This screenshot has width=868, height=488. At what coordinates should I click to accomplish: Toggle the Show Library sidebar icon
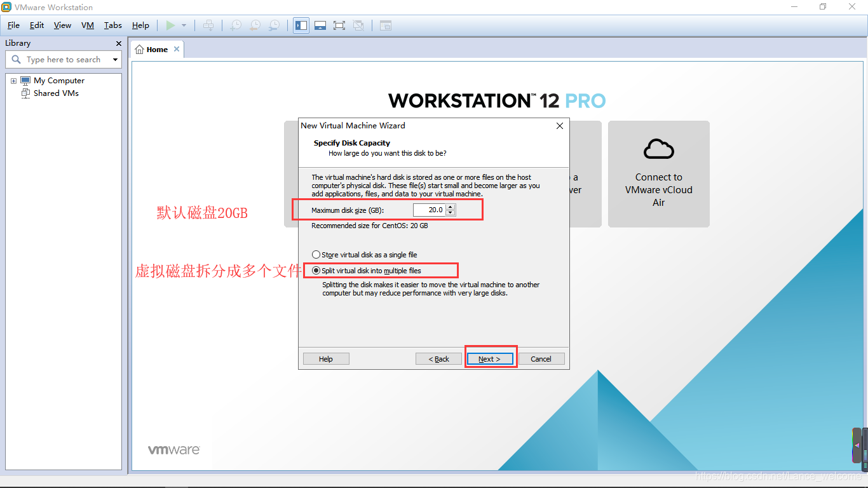[301, 25]
